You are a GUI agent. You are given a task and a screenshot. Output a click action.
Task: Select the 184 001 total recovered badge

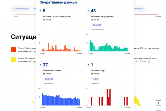[97, 25]
